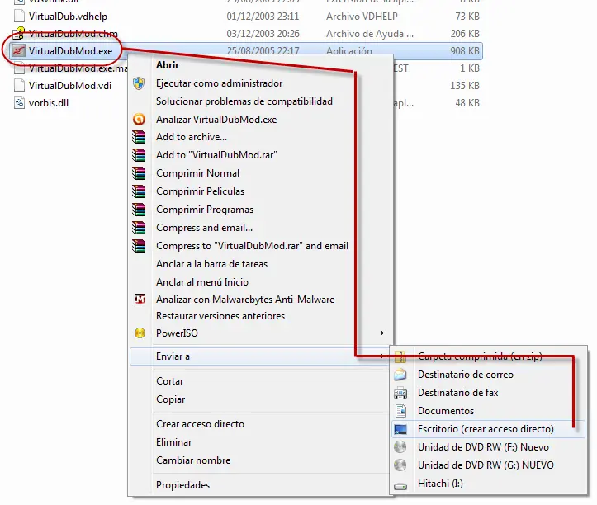Select Add to "VirtualDubMod.rar" entry

216,155
